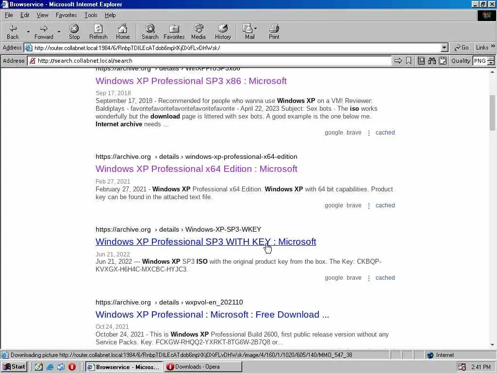Open Windows XP Professional SP3 x86 result
The image size is (497, 373).
[x=191, y=81]
